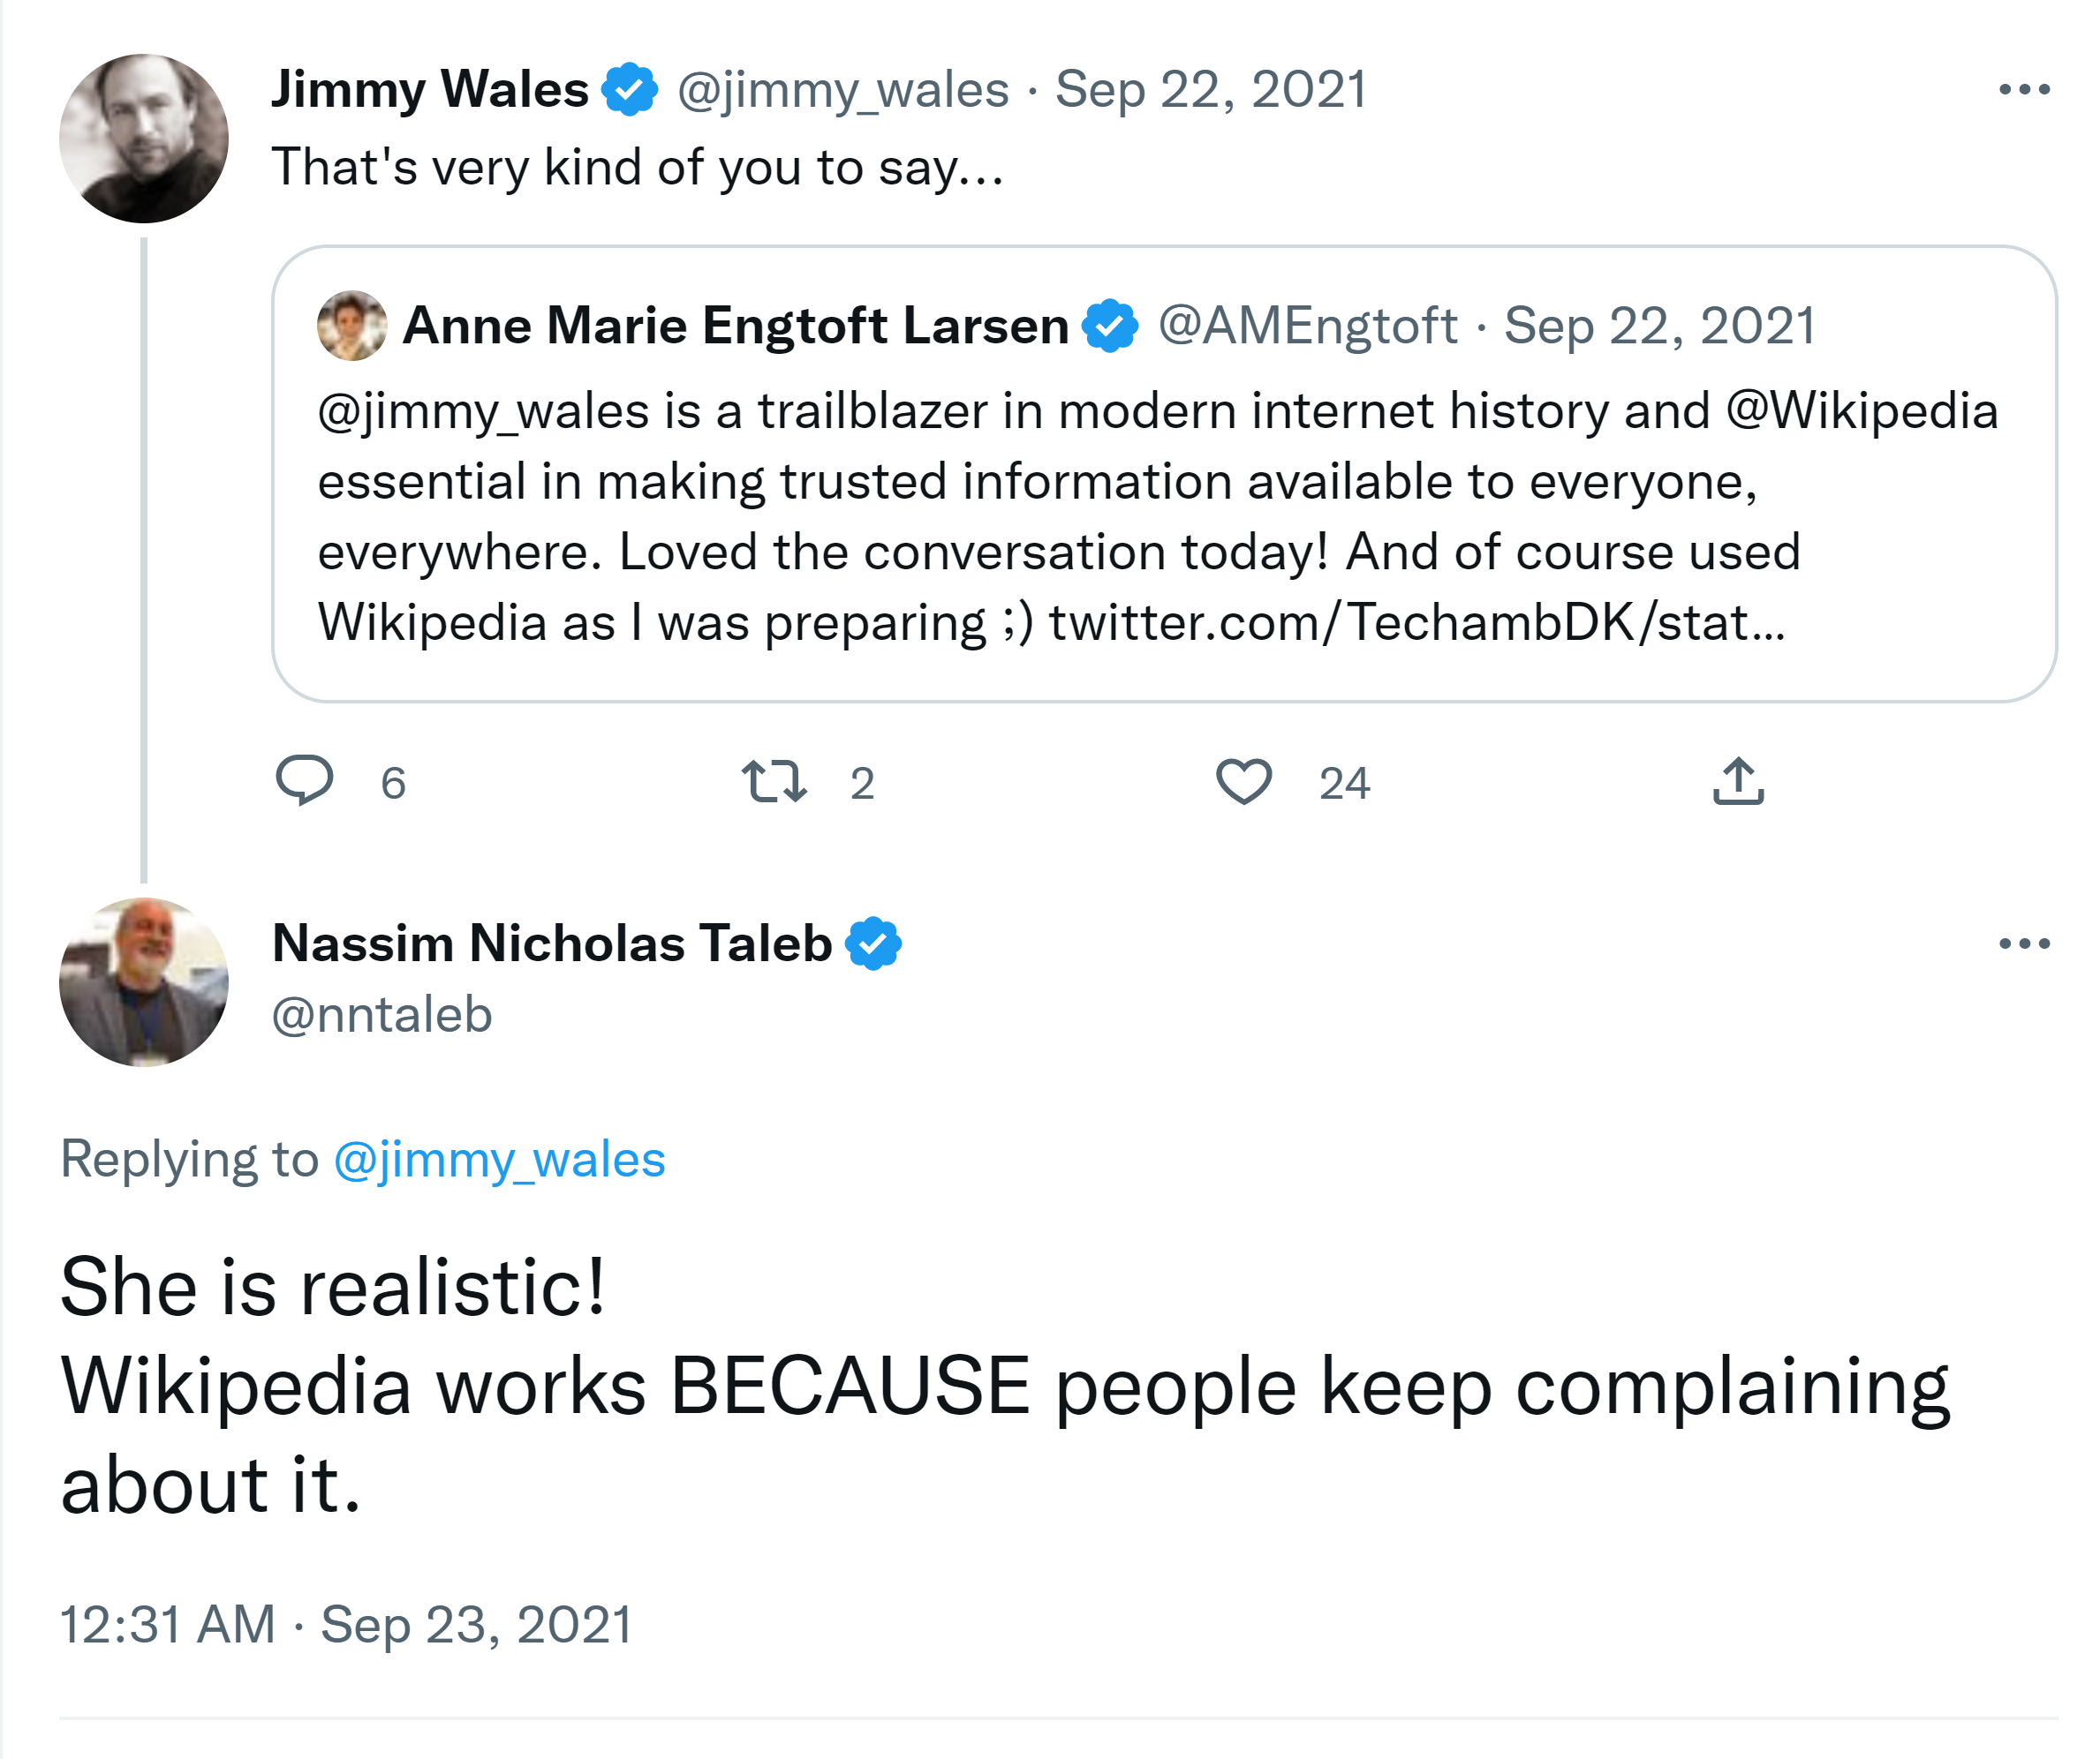Click the reply speech-bubble icon

pyautogui.click(x=304, y=780)
